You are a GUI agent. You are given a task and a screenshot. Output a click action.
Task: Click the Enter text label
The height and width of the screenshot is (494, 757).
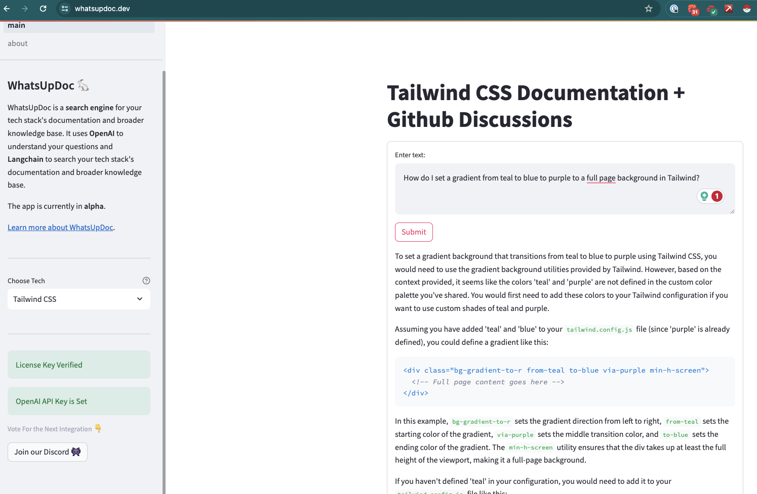(x=410, y=155)
